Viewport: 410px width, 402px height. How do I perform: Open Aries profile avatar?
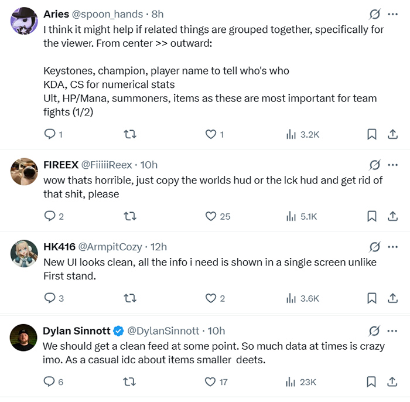pyautogui.click(x=25, y=21)
